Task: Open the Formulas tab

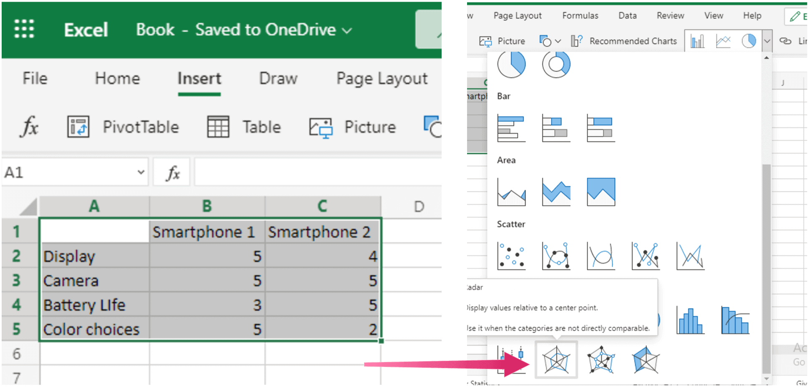Action: click(580, 15)
